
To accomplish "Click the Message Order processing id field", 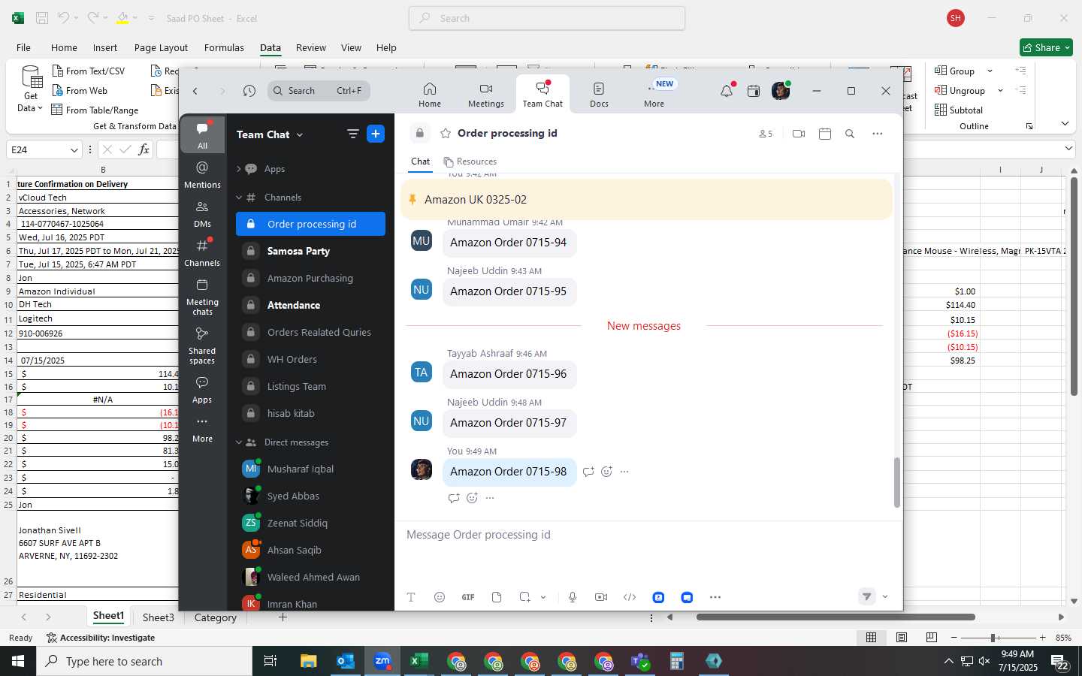I will [648, 535].
